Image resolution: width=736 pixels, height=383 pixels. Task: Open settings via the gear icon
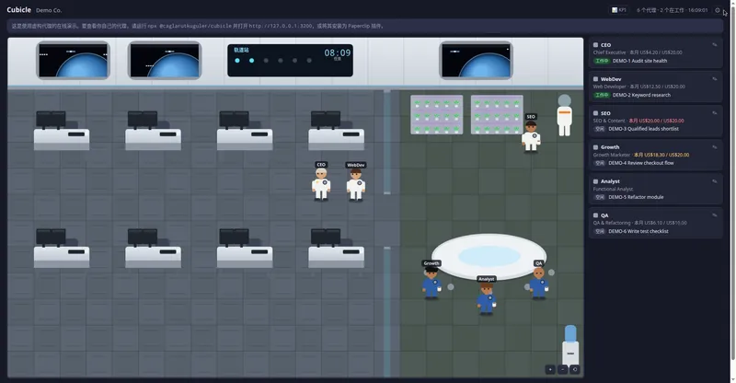tap(718, 10)
